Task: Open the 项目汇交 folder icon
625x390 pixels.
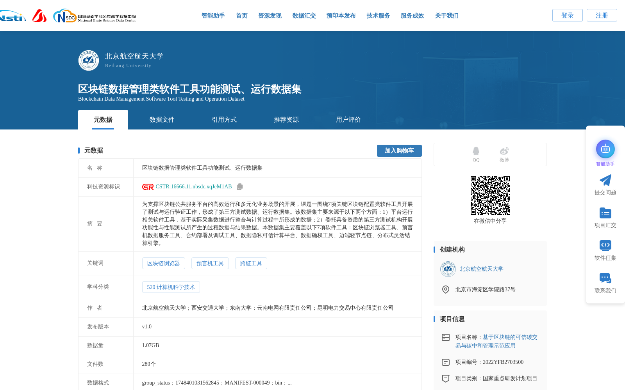Action: point(605,213)
